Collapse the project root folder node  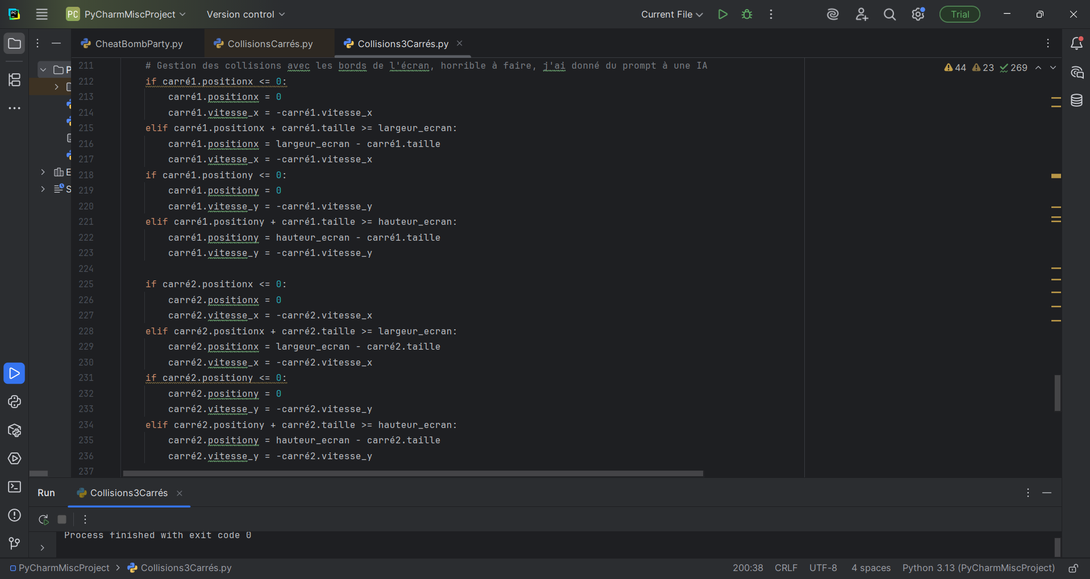coord(43,70)
